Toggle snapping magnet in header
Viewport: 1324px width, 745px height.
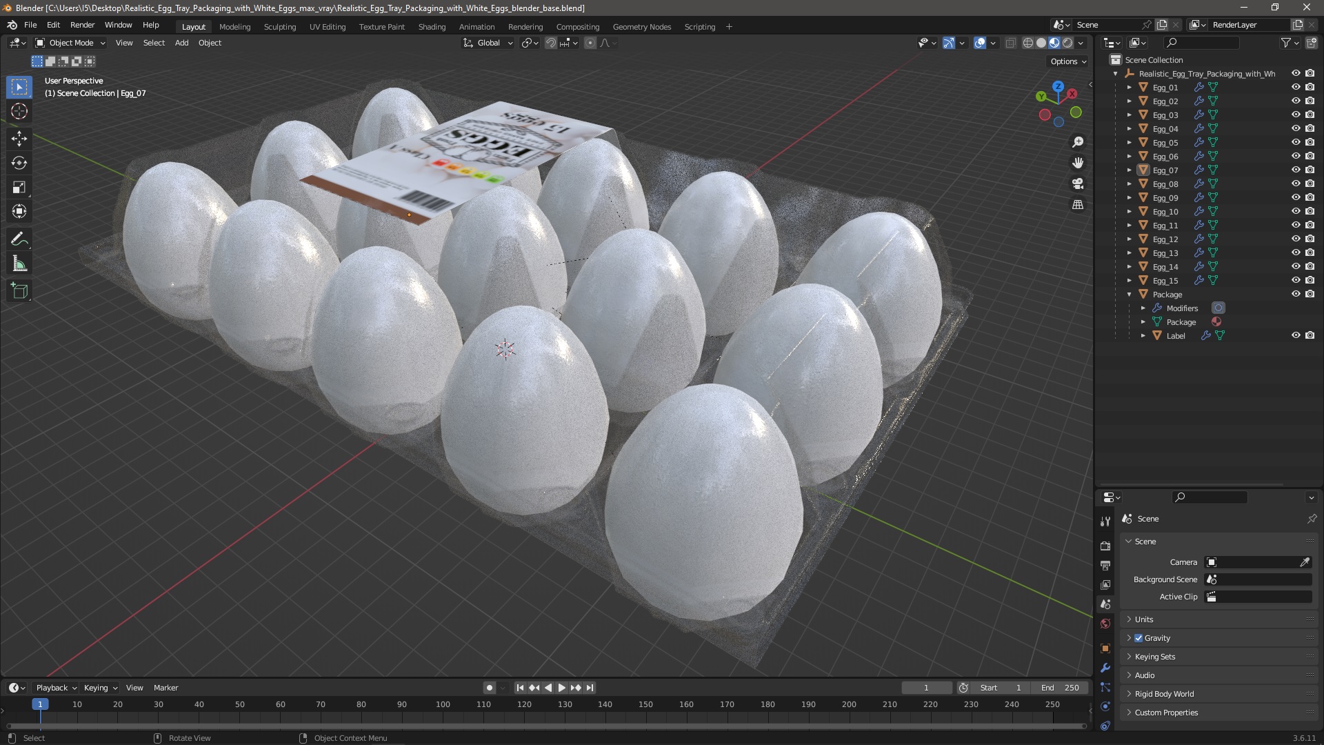click(x=550, y=43)
